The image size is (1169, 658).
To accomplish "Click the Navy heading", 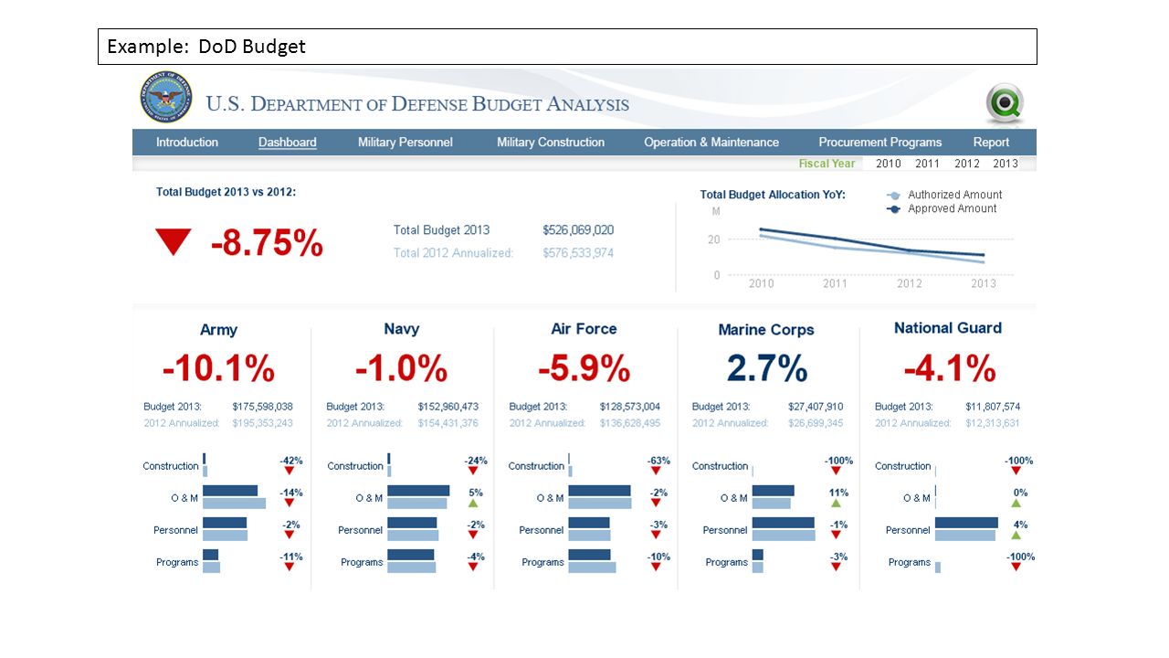I will pos(402,329).
